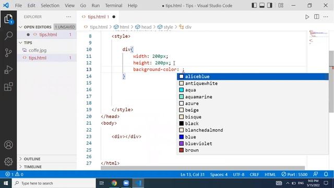This screenshot has width=334, height=188.
Task: Open Accounts menu icon
Action: [8, 145]
